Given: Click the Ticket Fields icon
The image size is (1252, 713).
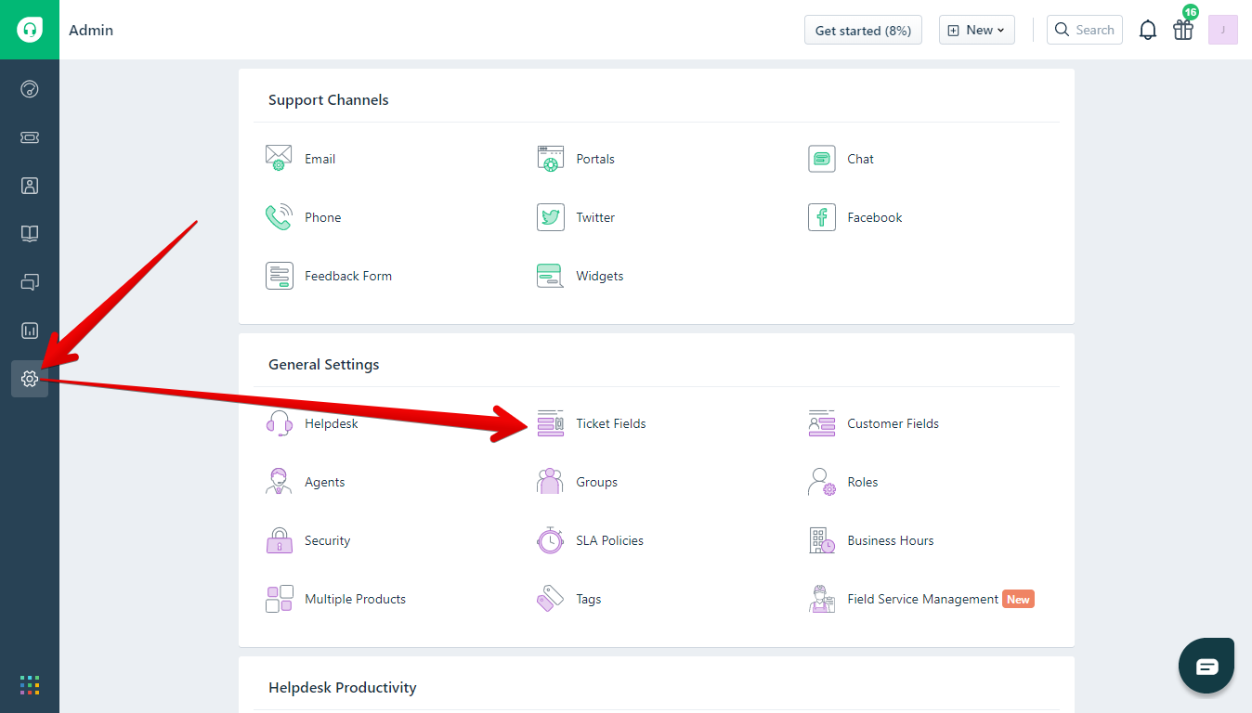Looking at the screenshot, I should point(551,423).
